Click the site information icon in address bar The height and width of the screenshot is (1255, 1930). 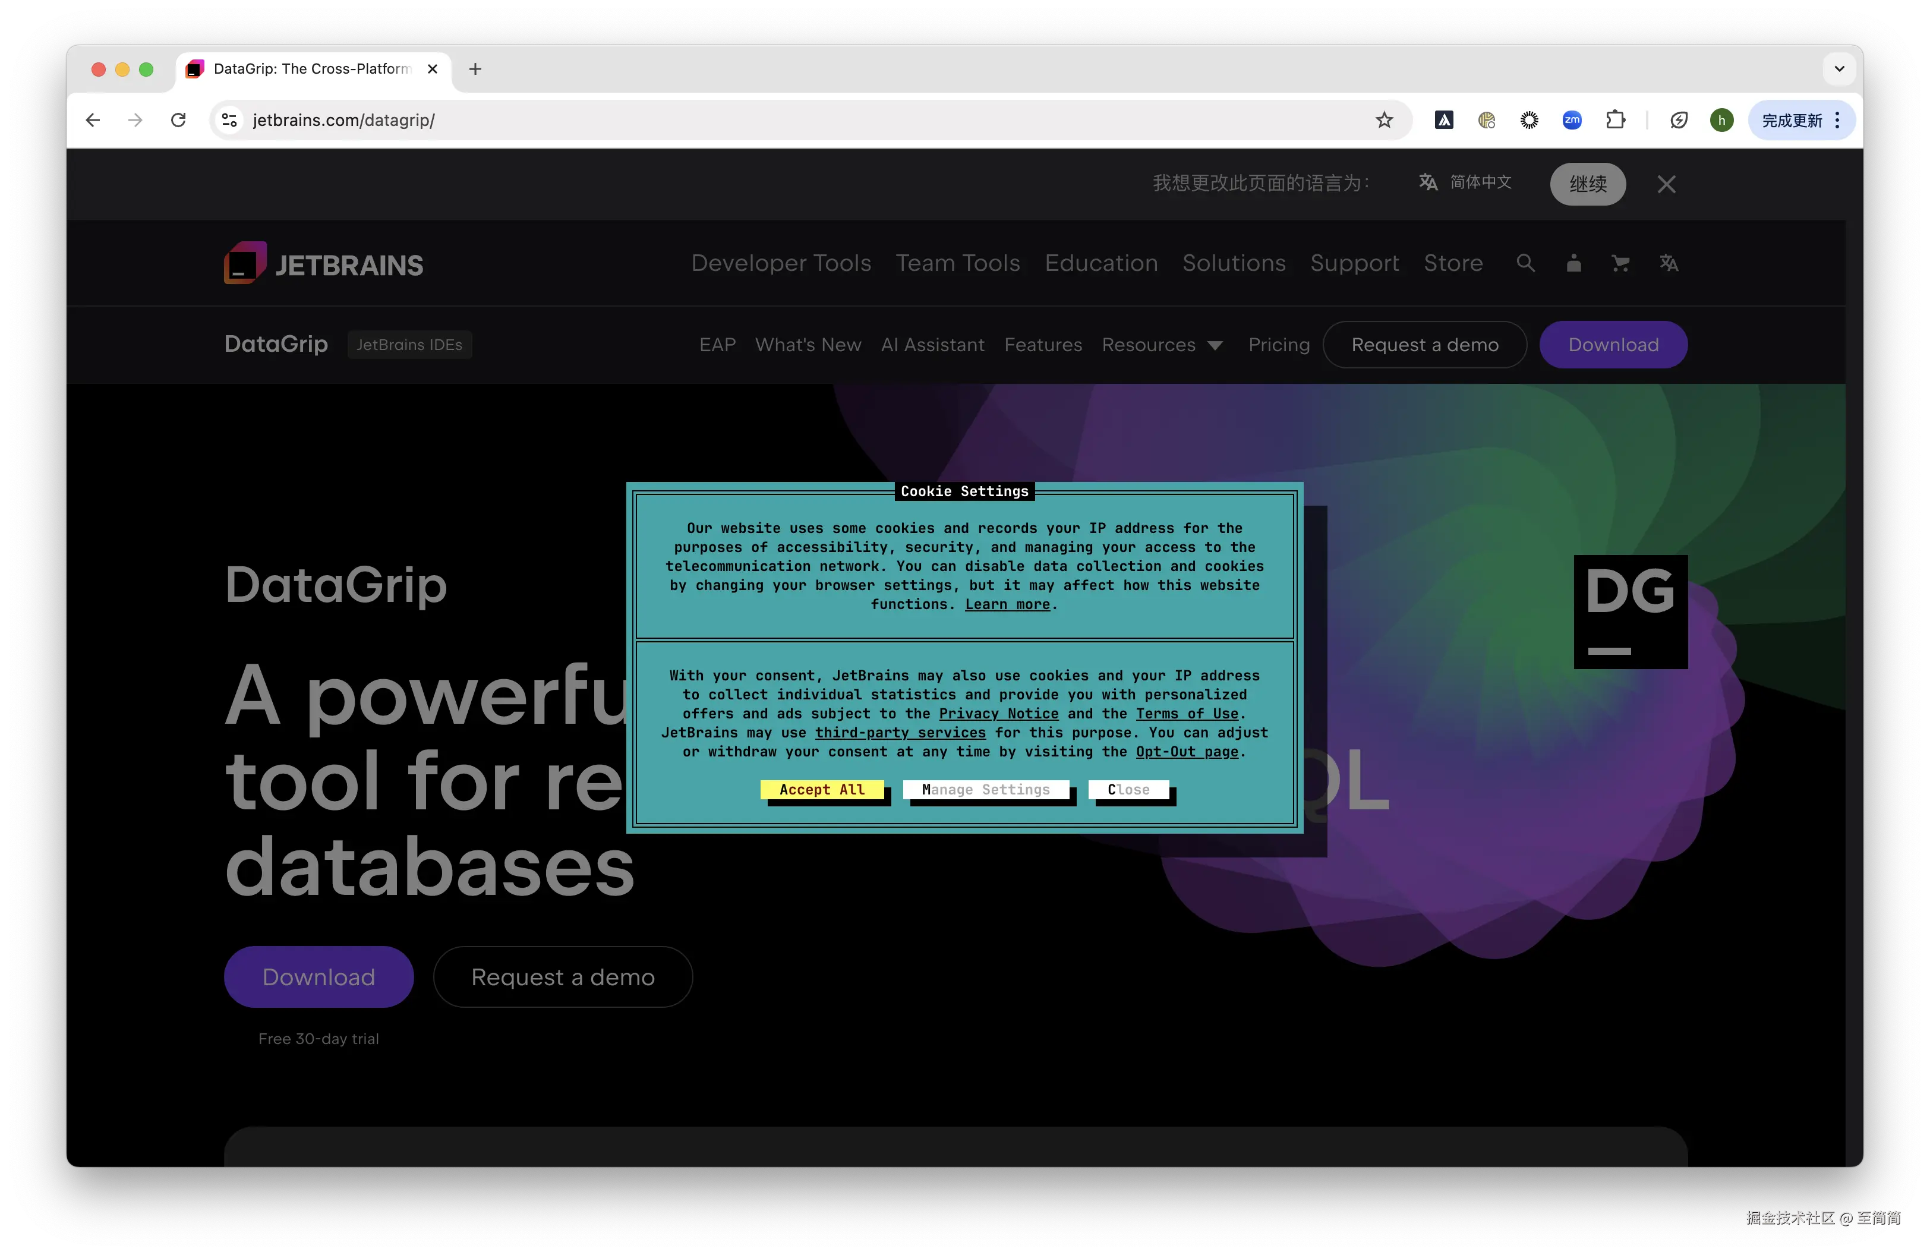pos(229,120)
